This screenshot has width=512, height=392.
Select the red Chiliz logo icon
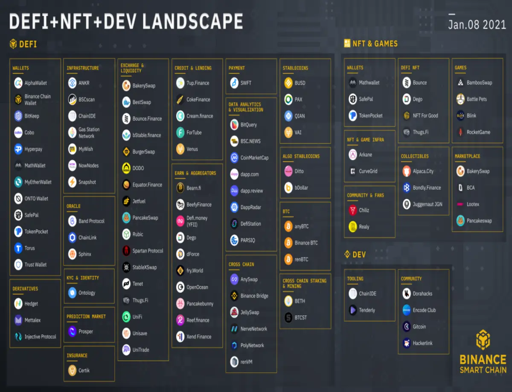[353, 210]
